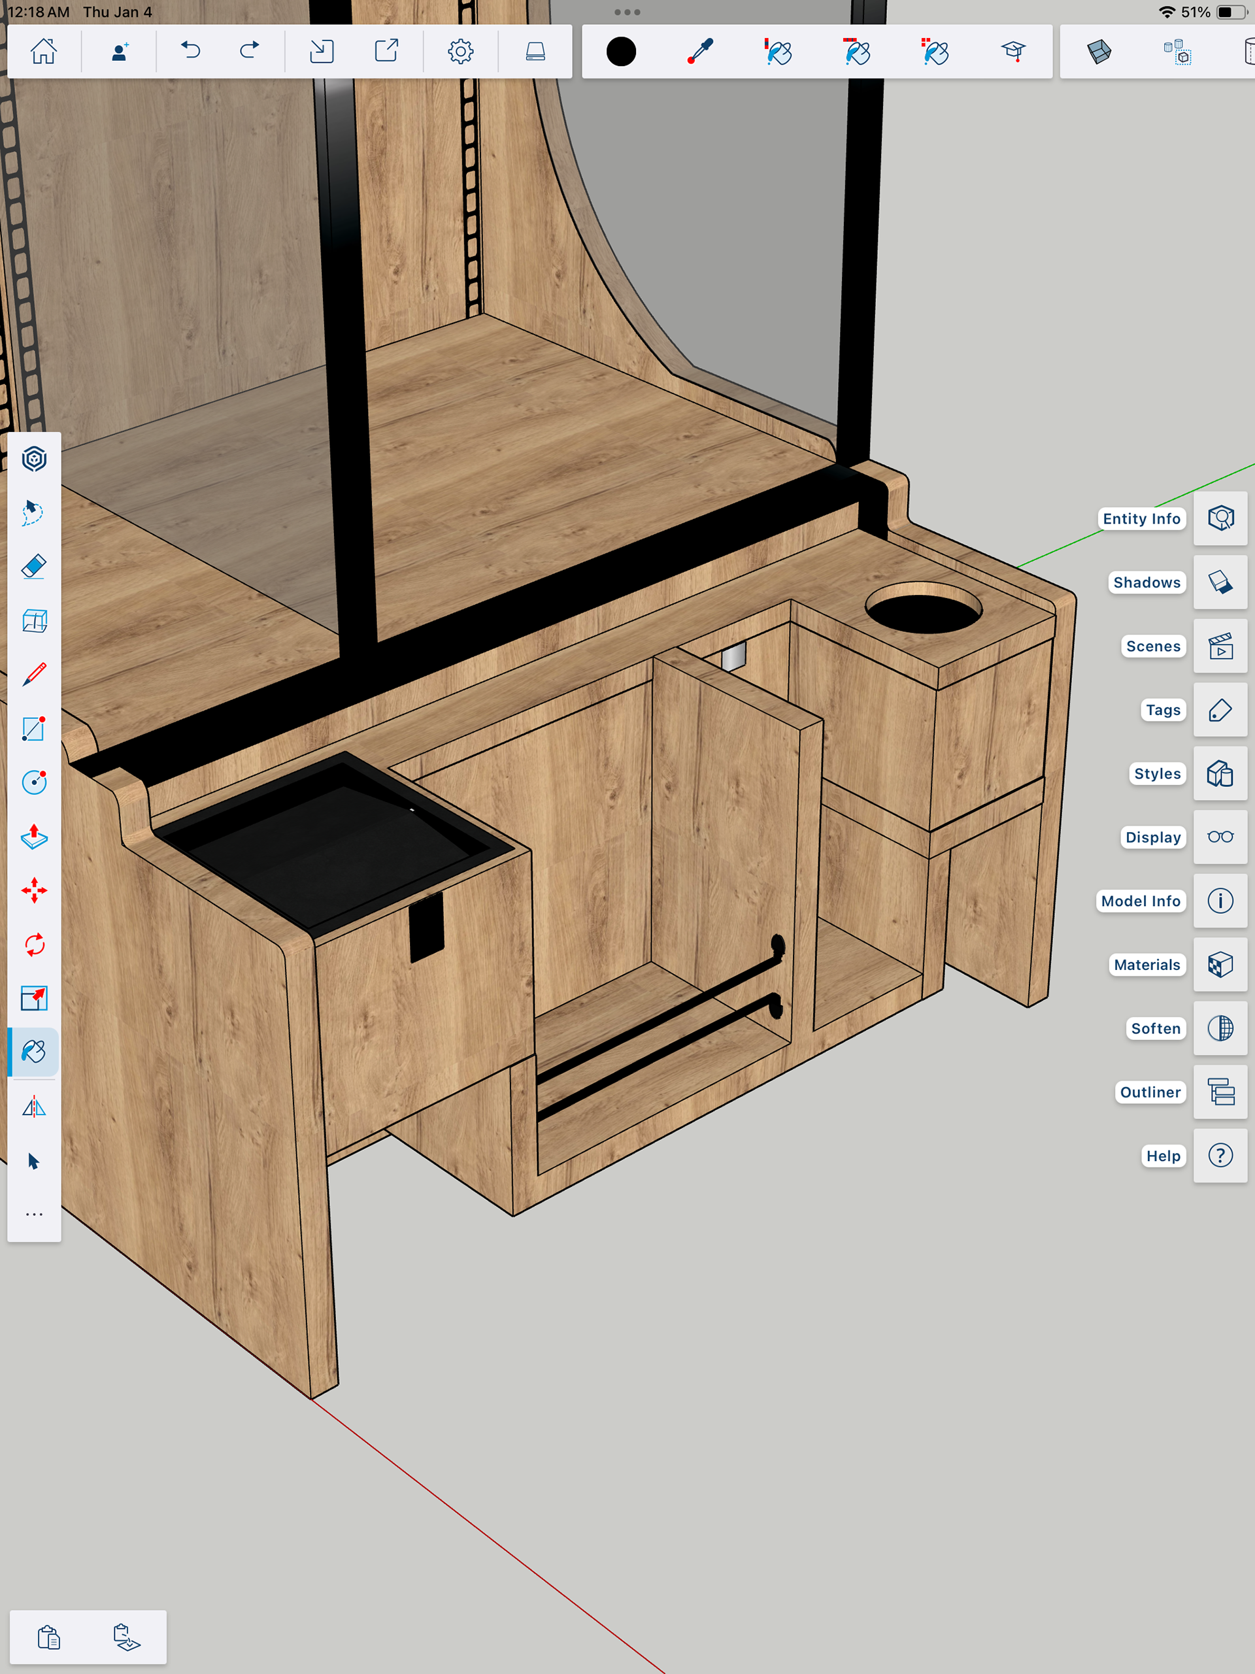Open the Orbit tool at top of the left toolbar
The height and width of the screenshot is (1674, 1255).
pos(34,460)
